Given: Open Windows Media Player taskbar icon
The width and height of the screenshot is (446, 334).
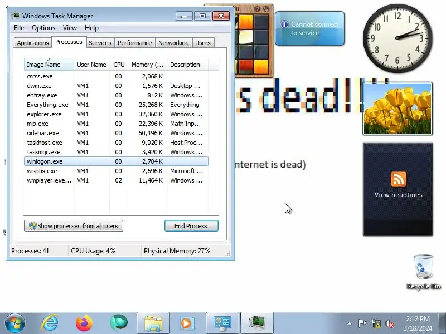Looking at the screenshot, I should click(187, 323).
